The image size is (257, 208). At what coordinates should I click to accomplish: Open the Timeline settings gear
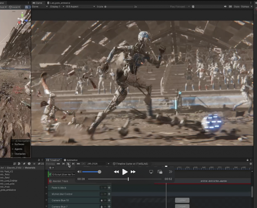pyautogui.click(x=251, y=164)
